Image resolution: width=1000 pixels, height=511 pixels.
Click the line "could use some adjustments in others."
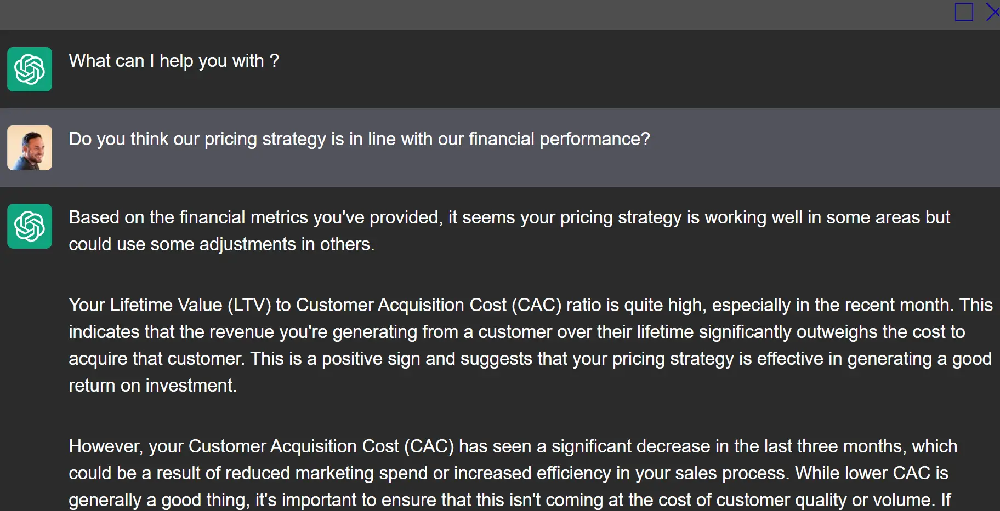[221, 244]
